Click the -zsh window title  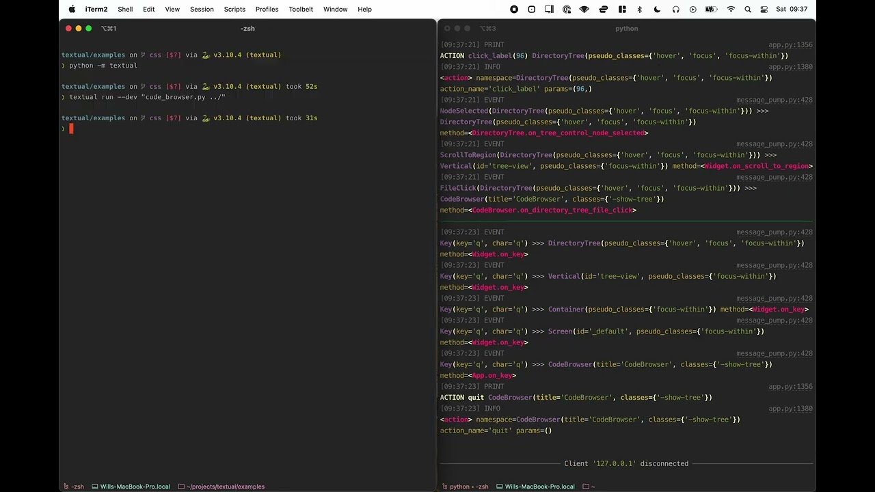pyautogui.click(x=247, y=28)
